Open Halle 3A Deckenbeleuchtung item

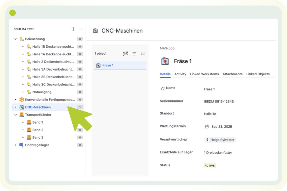click(54, 69)
